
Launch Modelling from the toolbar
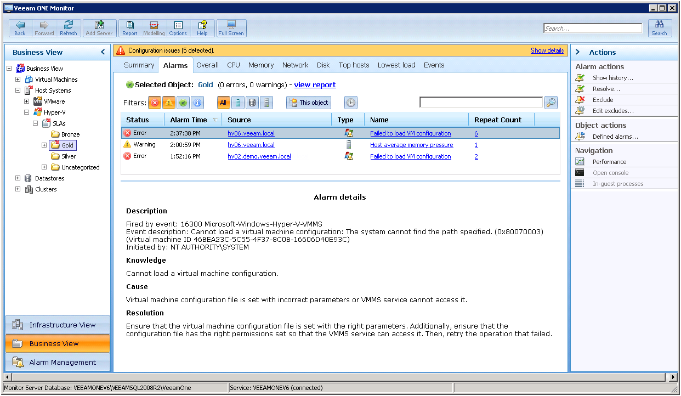(154, 29)
